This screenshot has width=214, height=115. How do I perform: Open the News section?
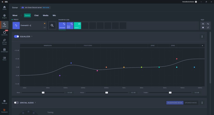click(4, 59)
